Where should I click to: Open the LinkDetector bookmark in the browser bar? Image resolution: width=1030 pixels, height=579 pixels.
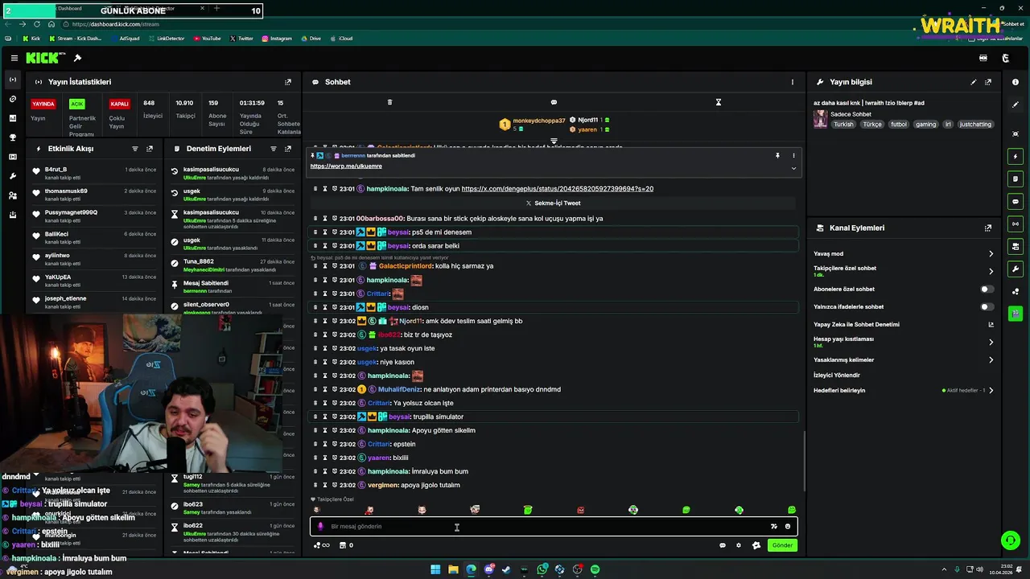click(166, 39)
